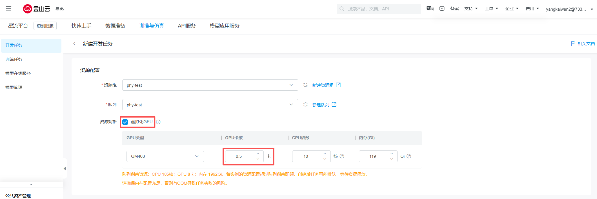Open the 队列 phy-test dropdown
The image size is (597, 199).
click(x=210, y=105)
